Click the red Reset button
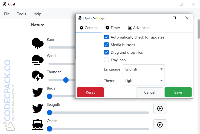The width and height of the screenshot is (200, 134). (90, 92)
